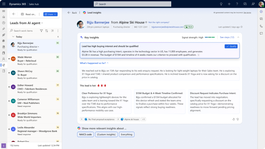Give thumbs up to the insights
This screenshot has width=265, height=149.
(233, 119)
